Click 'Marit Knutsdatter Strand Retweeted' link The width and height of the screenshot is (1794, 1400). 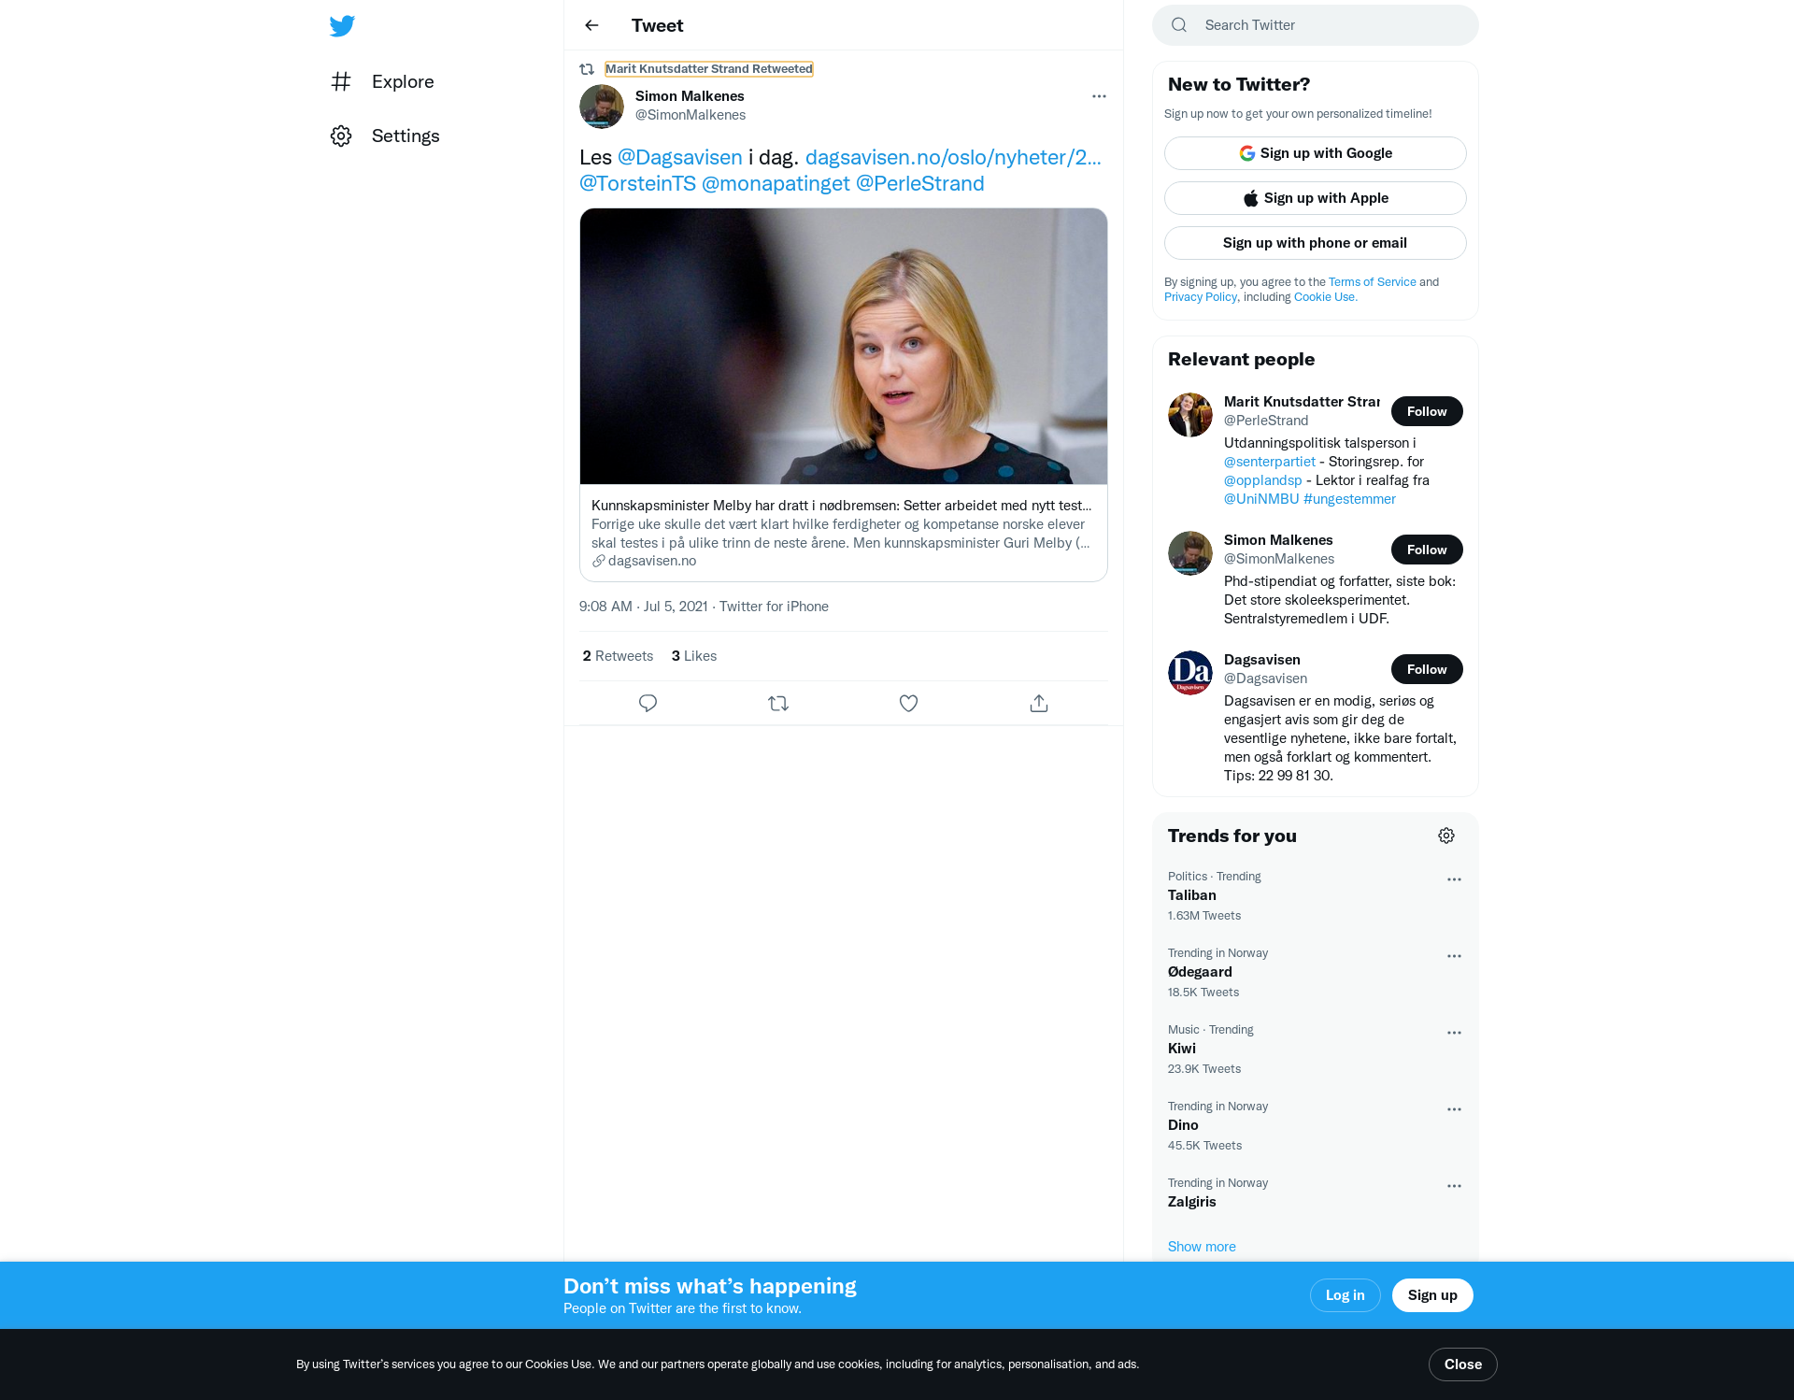point(709,69)
